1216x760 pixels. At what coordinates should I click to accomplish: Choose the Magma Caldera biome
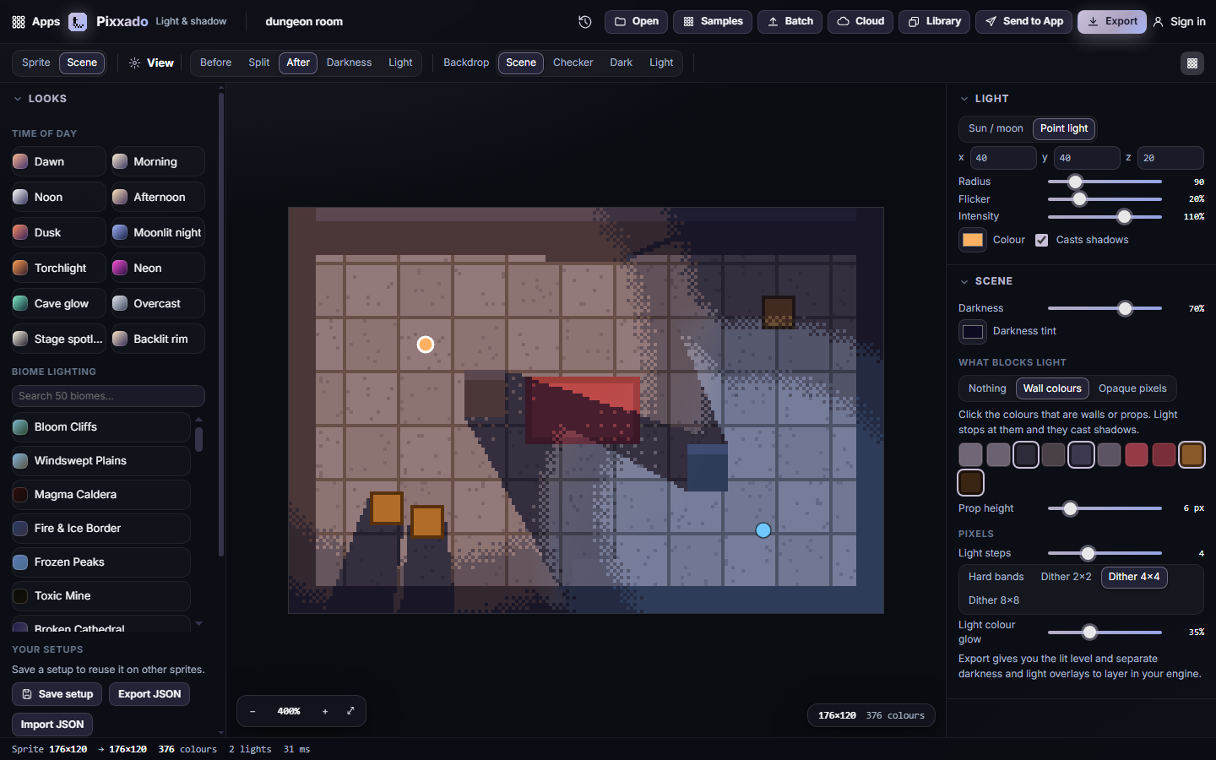pos(101,494)
